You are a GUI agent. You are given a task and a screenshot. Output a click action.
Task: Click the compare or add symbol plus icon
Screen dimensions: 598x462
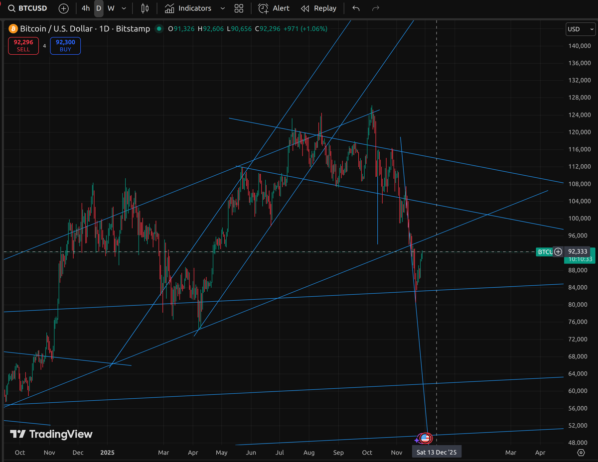(64, 8)
